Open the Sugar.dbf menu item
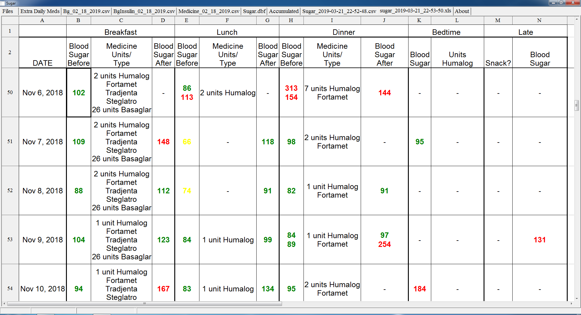 (254, 11)
